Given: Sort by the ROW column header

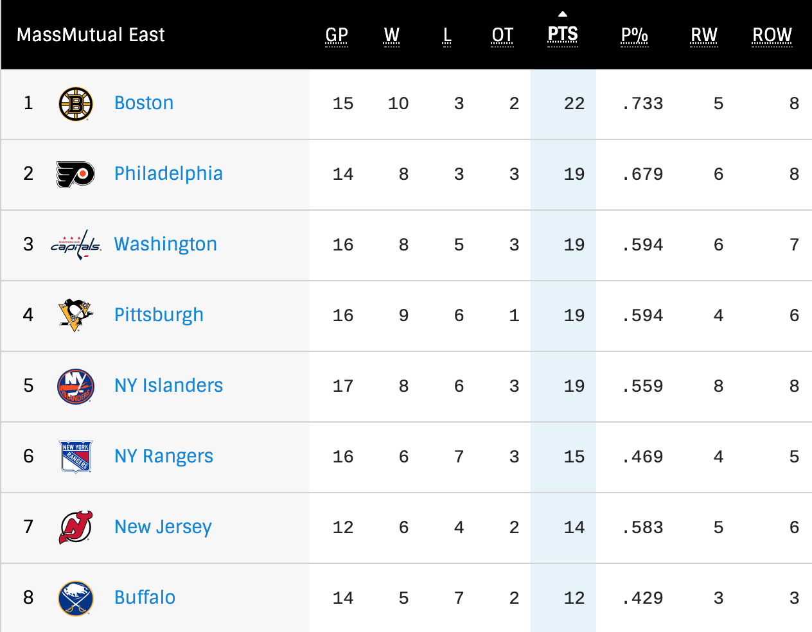Looking at the screenshot, I should [772, 35].
